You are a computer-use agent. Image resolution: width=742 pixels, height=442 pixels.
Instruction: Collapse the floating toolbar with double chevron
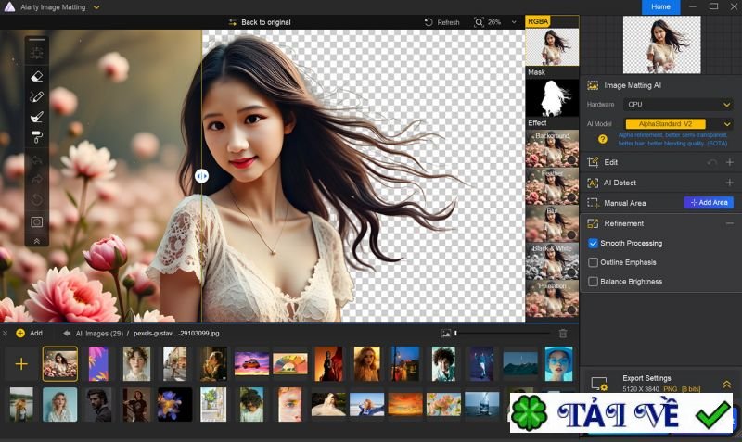(37, 241)
